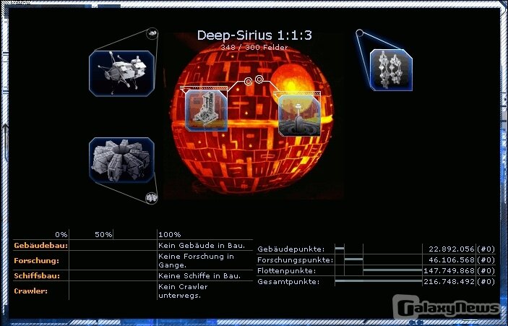Click 'Kein Gebäude in Bau.' status text
This screenshot has height=326, width=508.
click(x=202, y=246)
